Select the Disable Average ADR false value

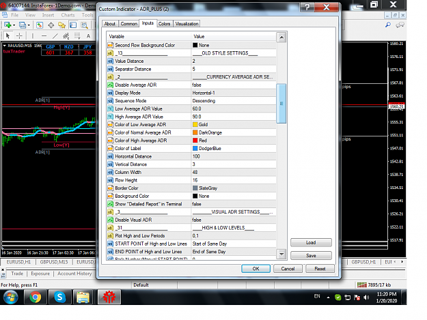click(234, 85)
